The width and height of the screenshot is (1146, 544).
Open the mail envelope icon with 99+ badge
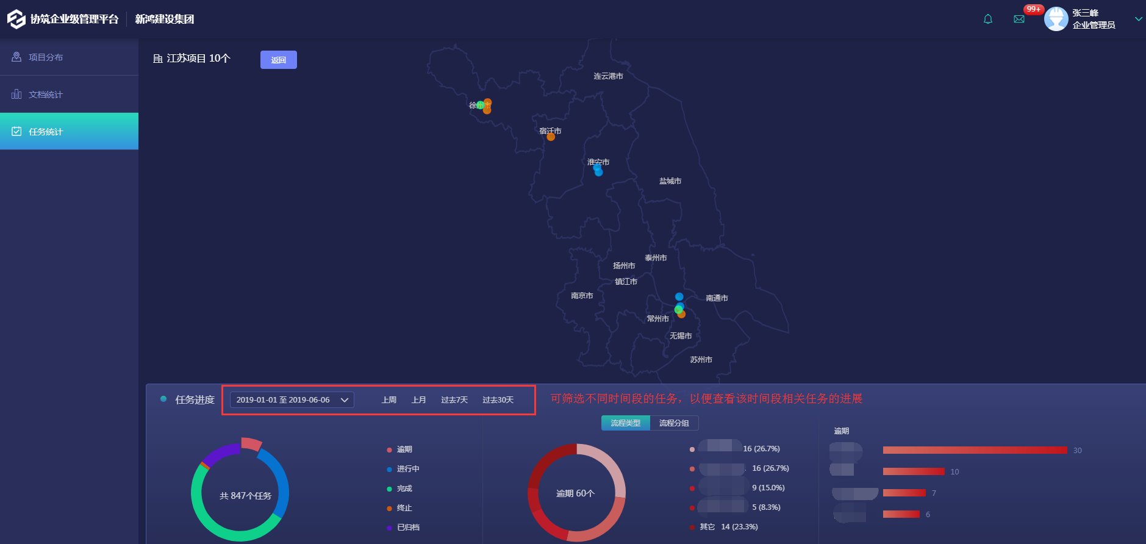(x=1019, y=20)
